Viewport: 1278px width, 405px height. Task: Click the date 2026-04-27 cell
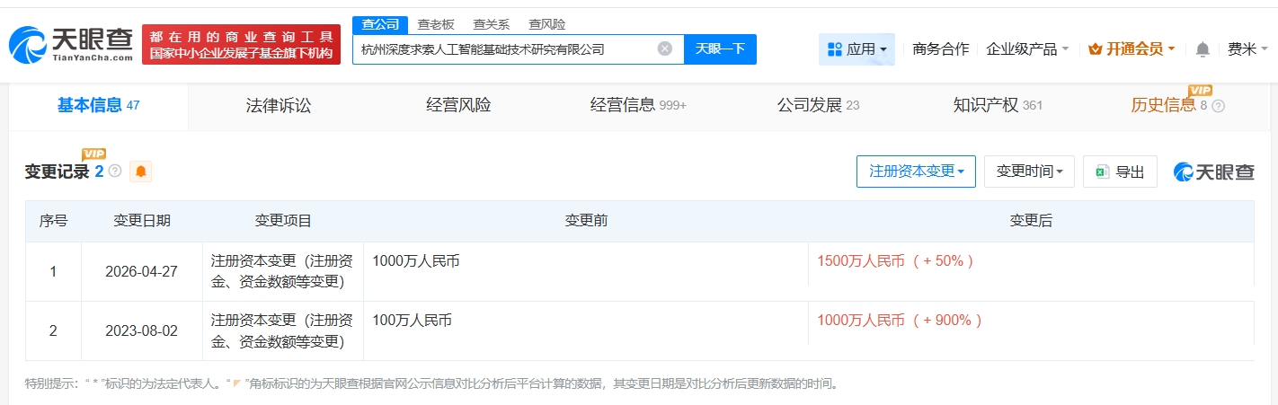(142, 271)
